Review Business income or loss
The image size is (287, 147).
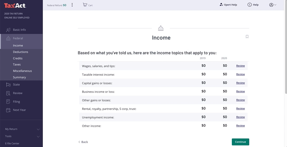point(240,91)
